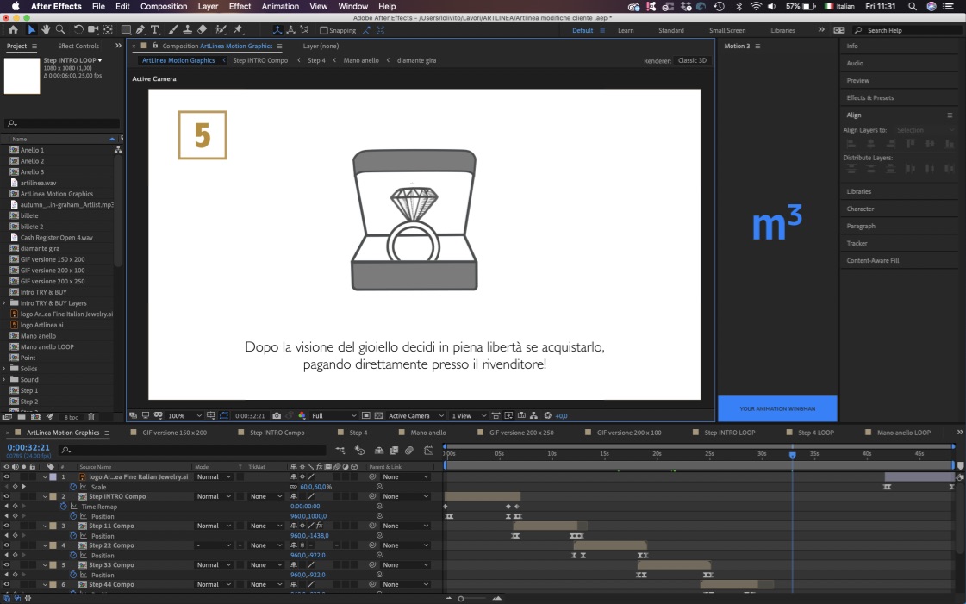Switch to the Standard workspace
Viewport: 966px width, 604px height.
(671, 31)
